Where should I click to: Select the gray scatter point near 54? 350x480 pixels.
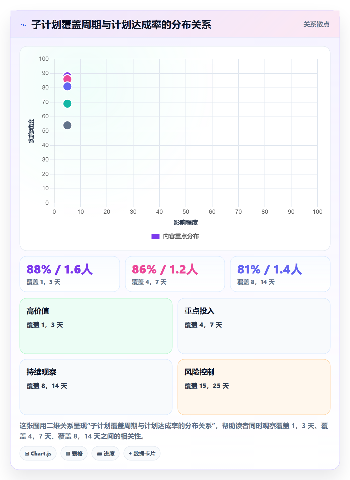pyautogui.click(x=67, y=125)
